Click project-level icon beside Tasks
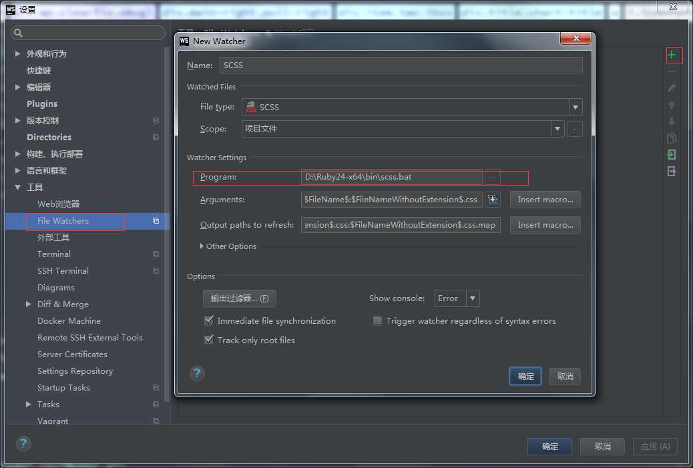The width and height of the screenshot is (693, 468). point(156,405)
